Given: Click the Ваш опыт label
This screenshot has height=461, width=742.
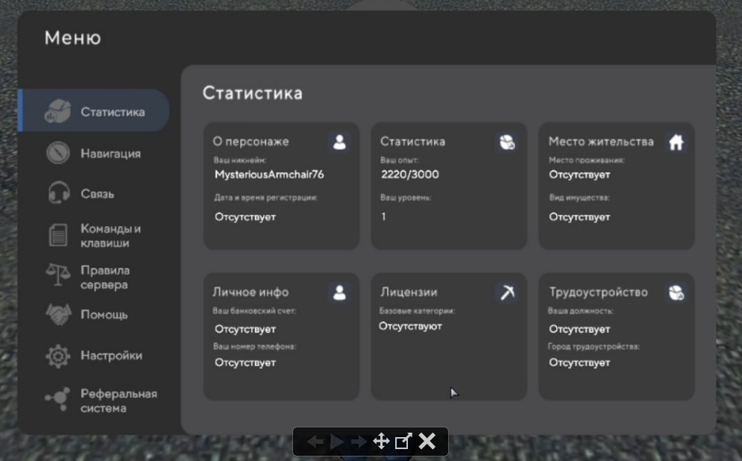Looking at the screenshot, I should [400, 160].
